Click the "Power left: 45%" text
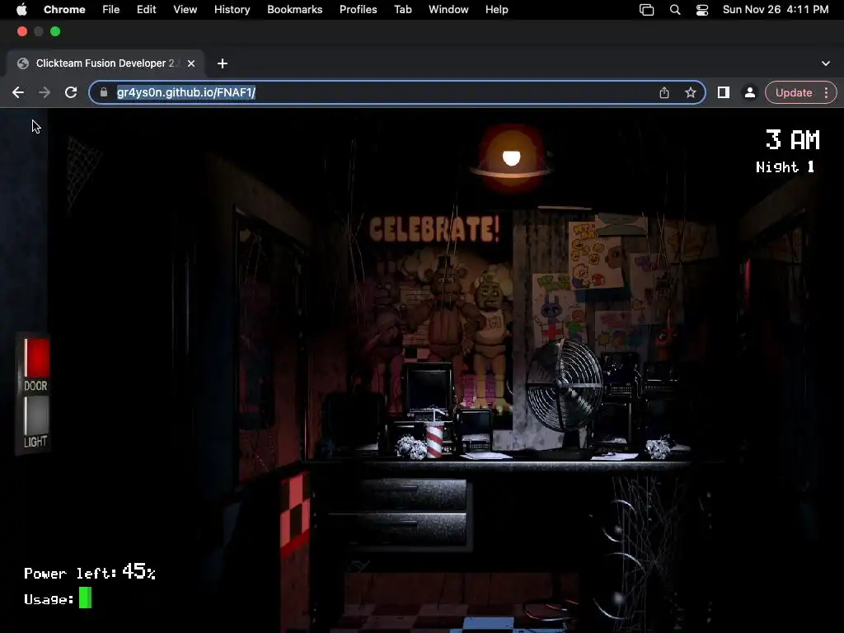 (x=90, y=572)
